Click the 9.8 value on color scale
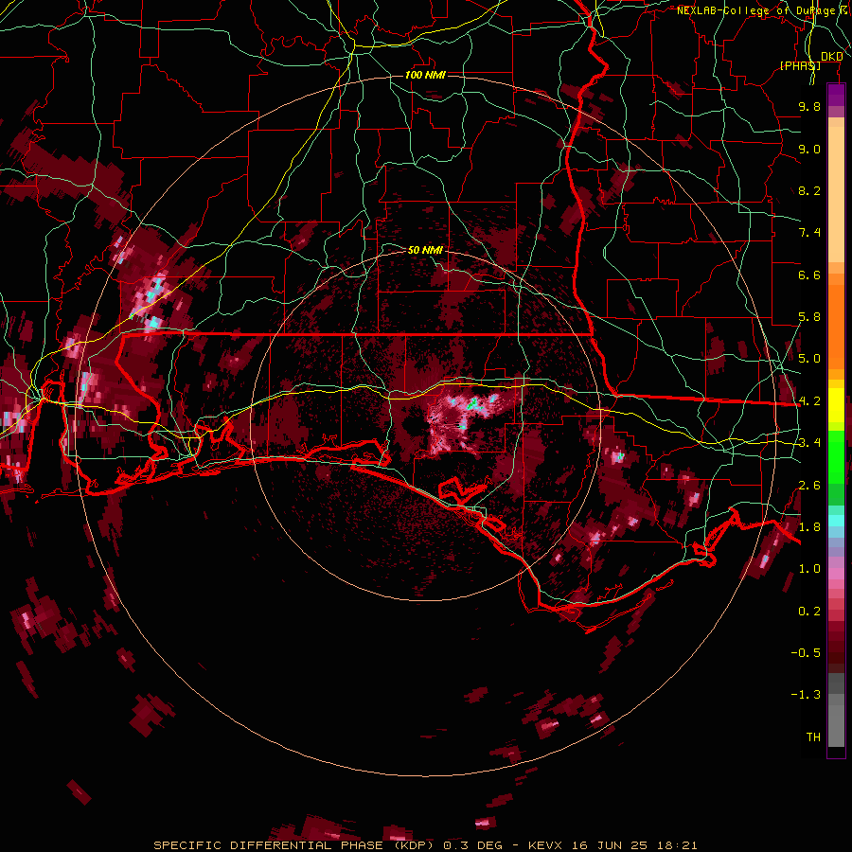Screen dimensions: 852x852 [809, 106]
